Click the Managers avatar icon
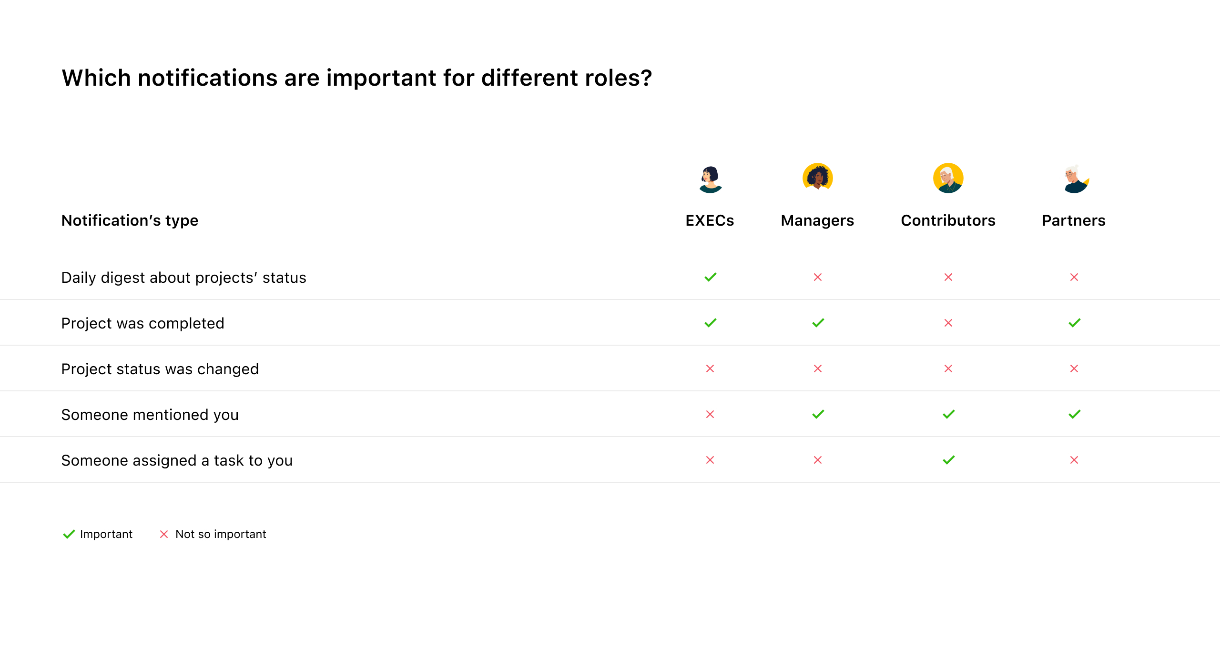 click(x=818, y=178)
